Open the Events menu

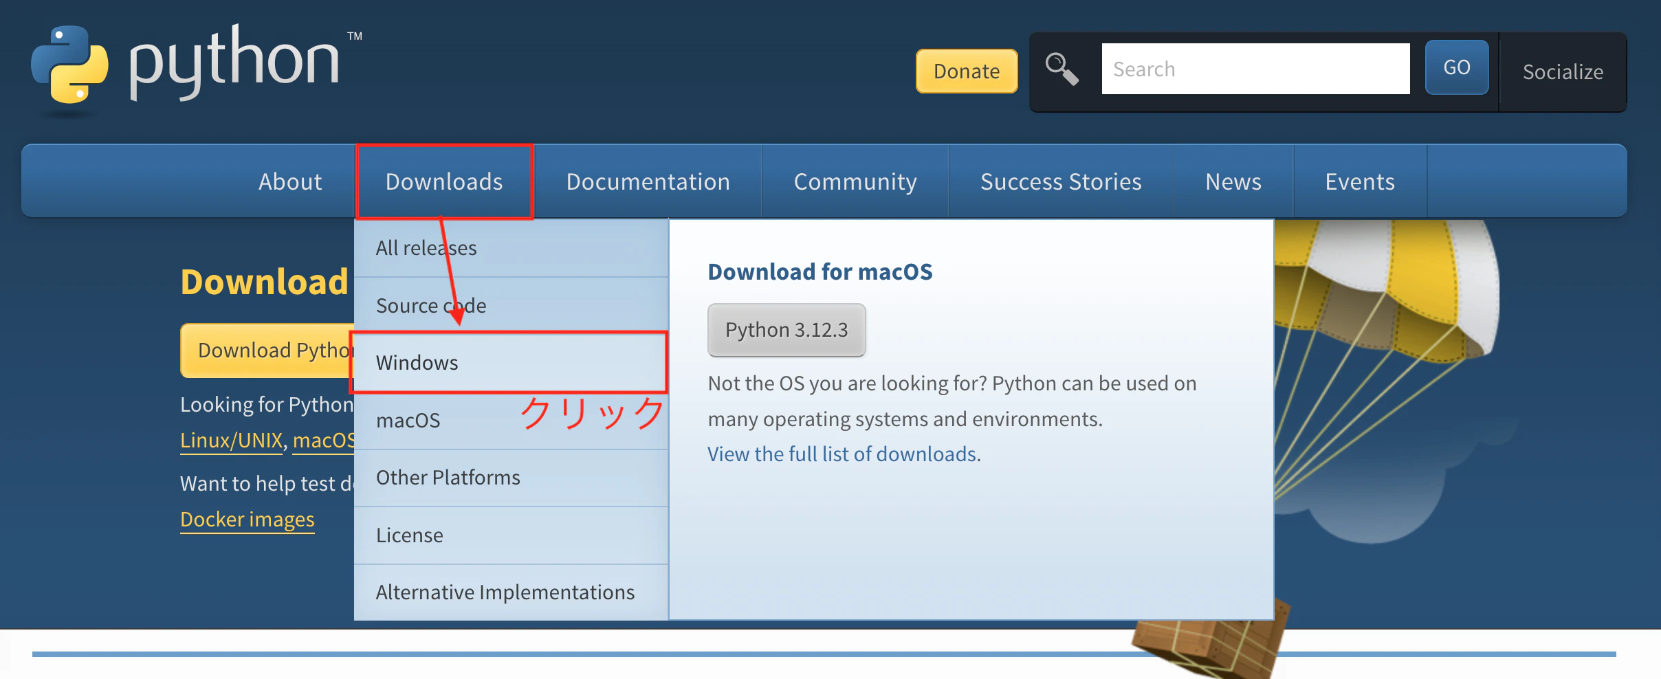1360,181
